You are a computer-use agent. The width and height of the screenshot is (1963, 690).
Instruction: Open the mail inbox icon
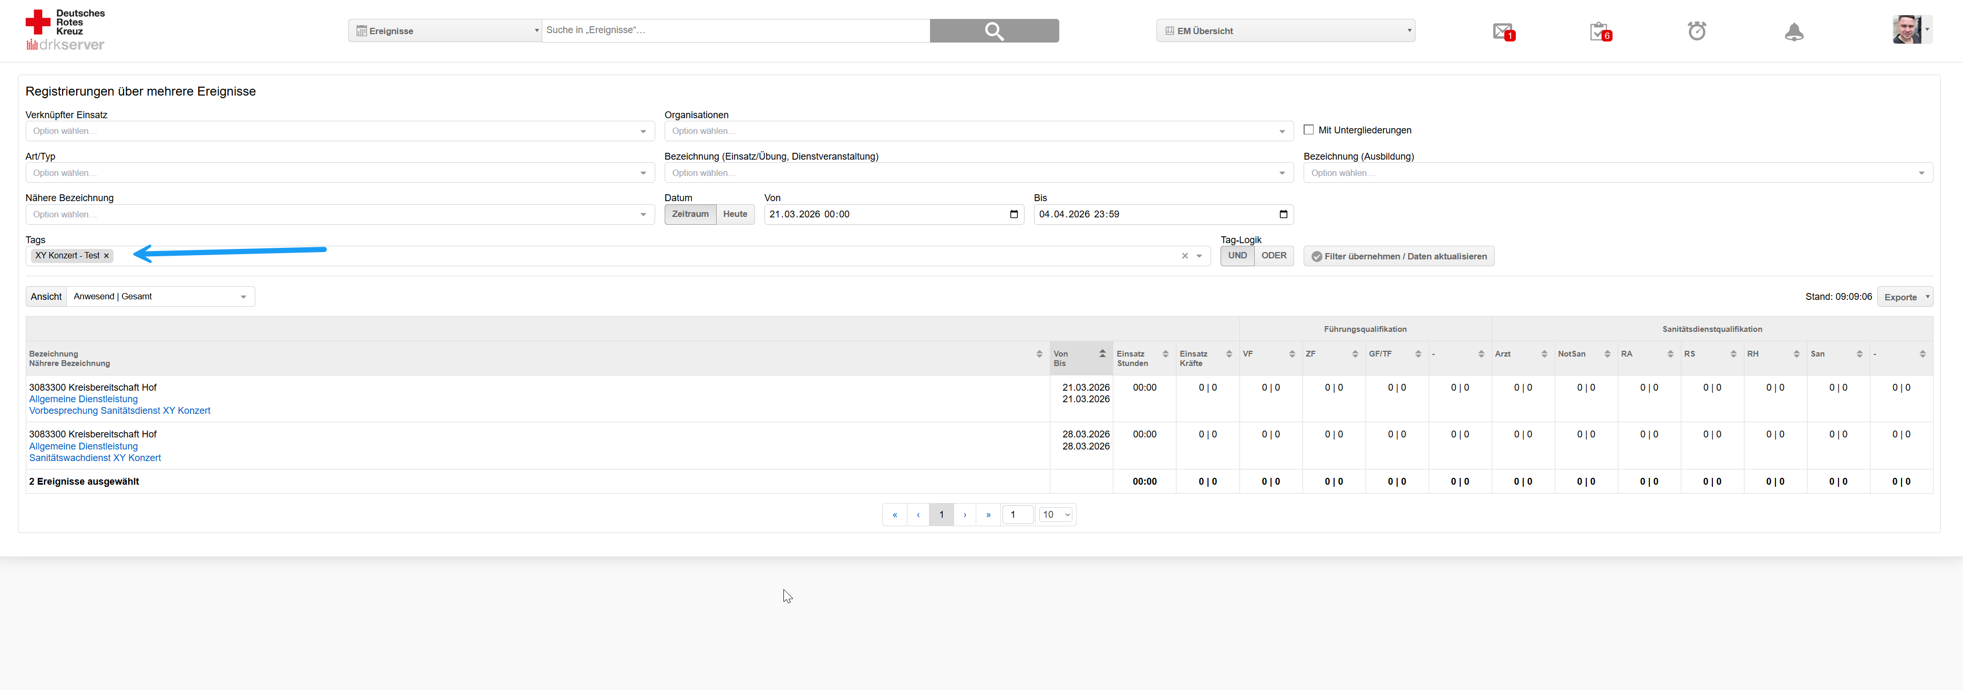pyautogui.click(x=1502, y=31)
